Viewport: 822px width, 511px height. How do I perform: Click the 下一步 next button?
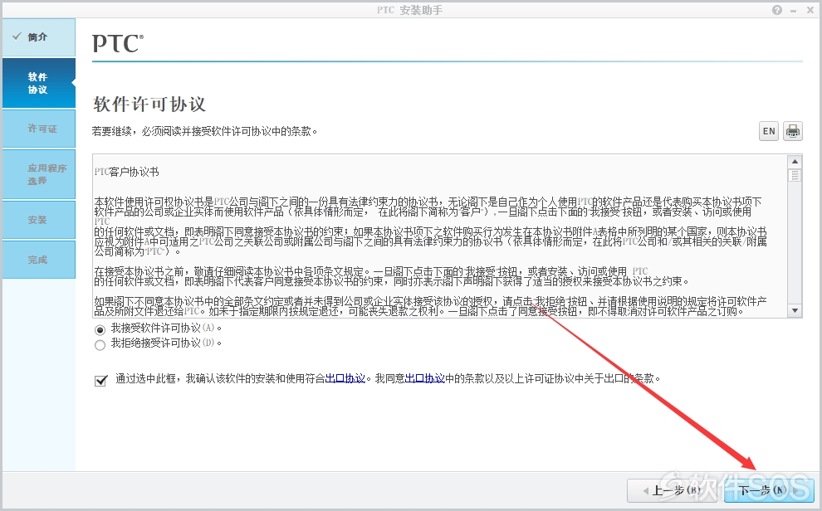click(769, 490)
